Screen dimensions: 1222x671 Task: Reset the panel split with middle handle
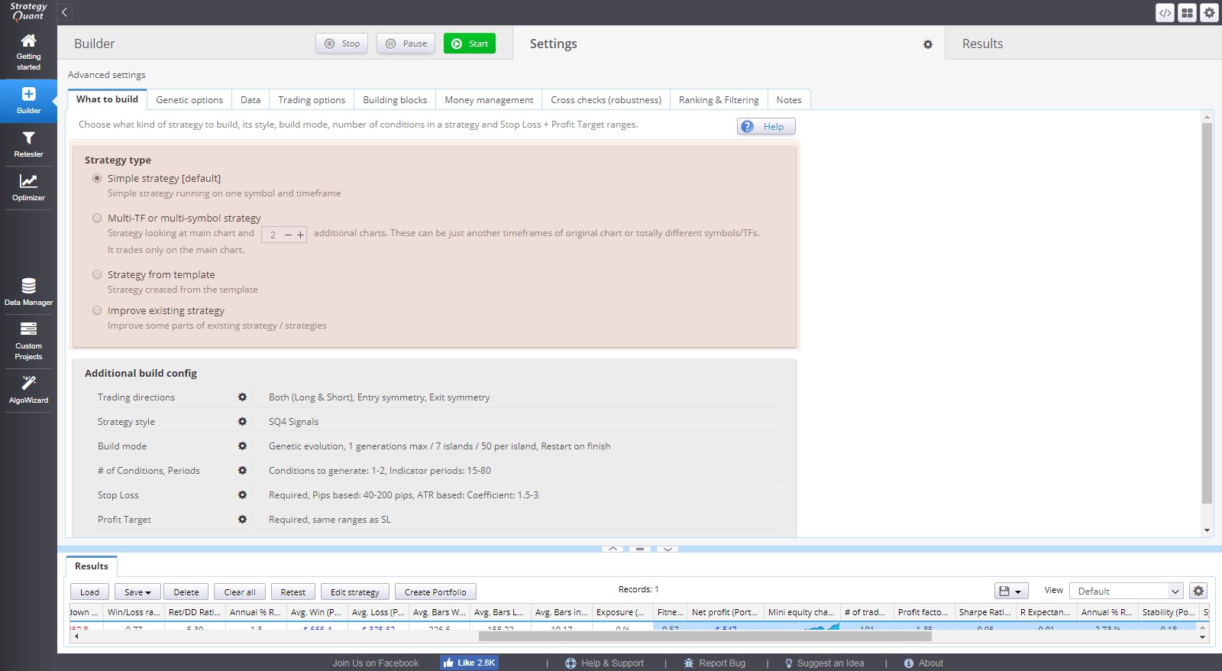(640, 549)
